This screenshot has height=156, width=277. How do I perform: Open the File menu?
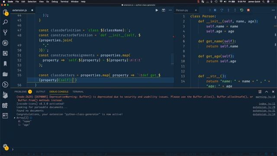(x=17, y=2)
